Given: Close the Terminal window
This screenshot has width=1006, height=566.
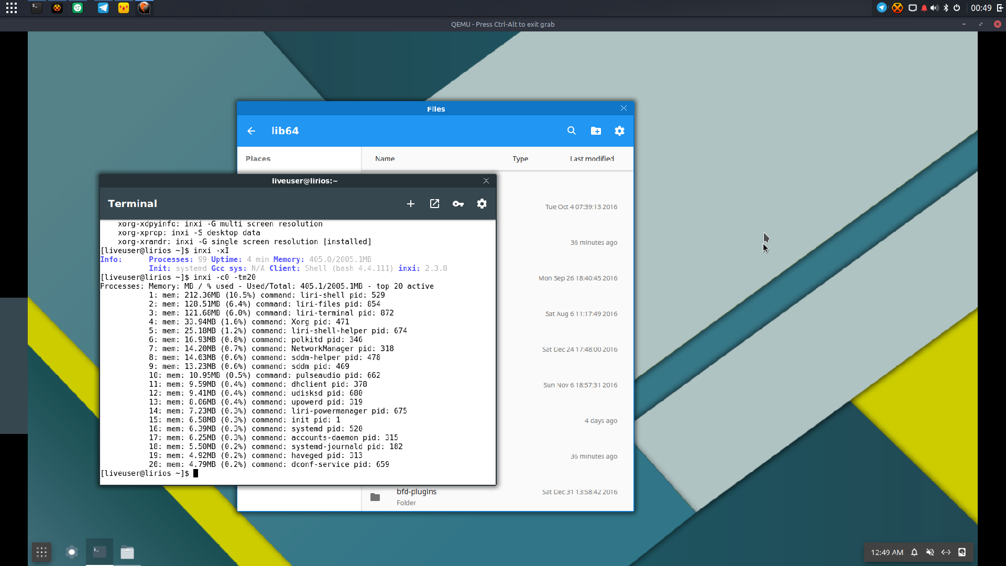Looking at the screenshot, I should pos(486,181).
